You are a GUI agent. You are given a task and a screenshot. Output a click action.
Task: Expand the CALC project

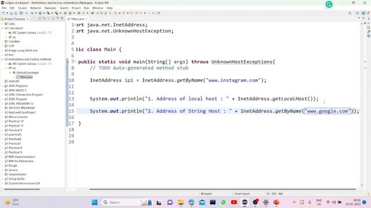click(x=2, y=24)
